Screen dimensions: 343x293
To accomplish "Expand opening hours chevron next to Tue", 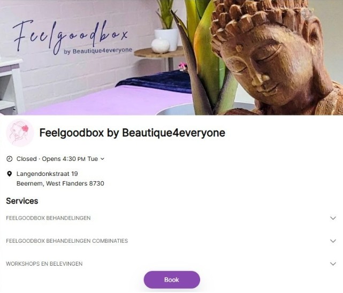I will pos(102,159).
